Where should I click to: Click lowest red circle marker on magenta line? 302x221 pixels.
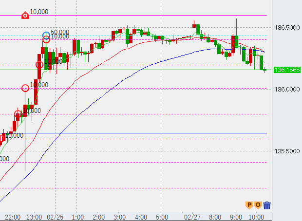pos(18,114)
